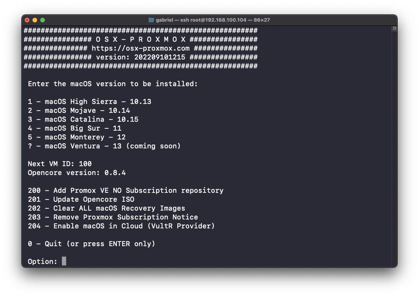419x296 pixels.
Task: Click the split-pane icon at top right of terminal
Action: tap(395, 28)
